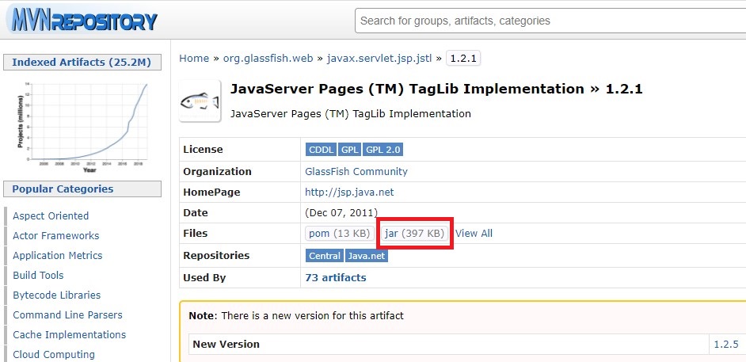Click the JavaServer Pages description text below title
The height and width of the screenshot is (362, 746).
[x=351, y=114]
